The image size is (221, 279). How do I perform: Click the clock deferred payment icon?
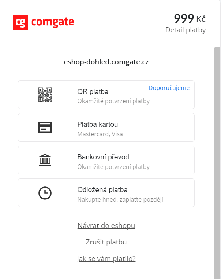click(45, 193)
